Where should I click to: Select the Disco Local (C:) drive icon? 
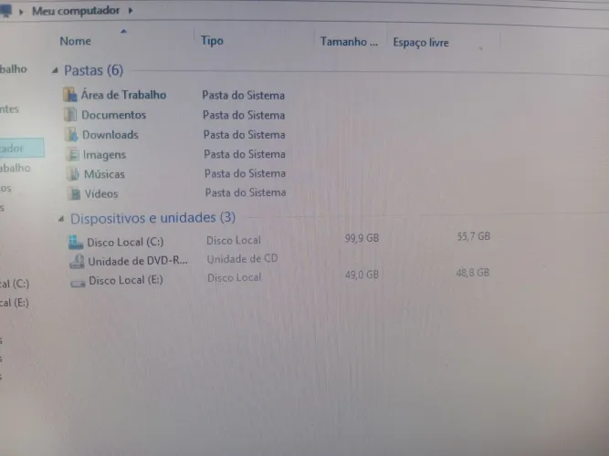point(76,243)
